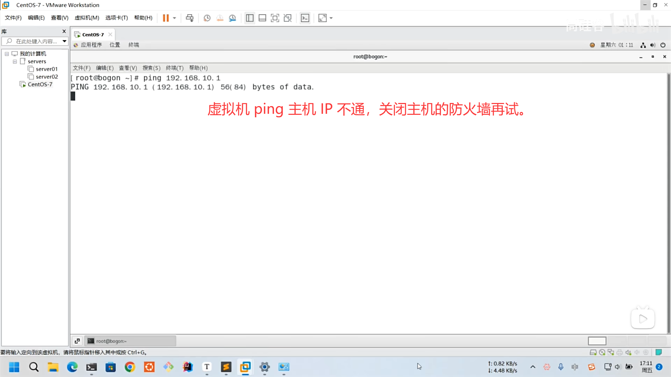Toggle the console view icon
The width and height of the screenshot is (671, 377).
tap(305, 18)
